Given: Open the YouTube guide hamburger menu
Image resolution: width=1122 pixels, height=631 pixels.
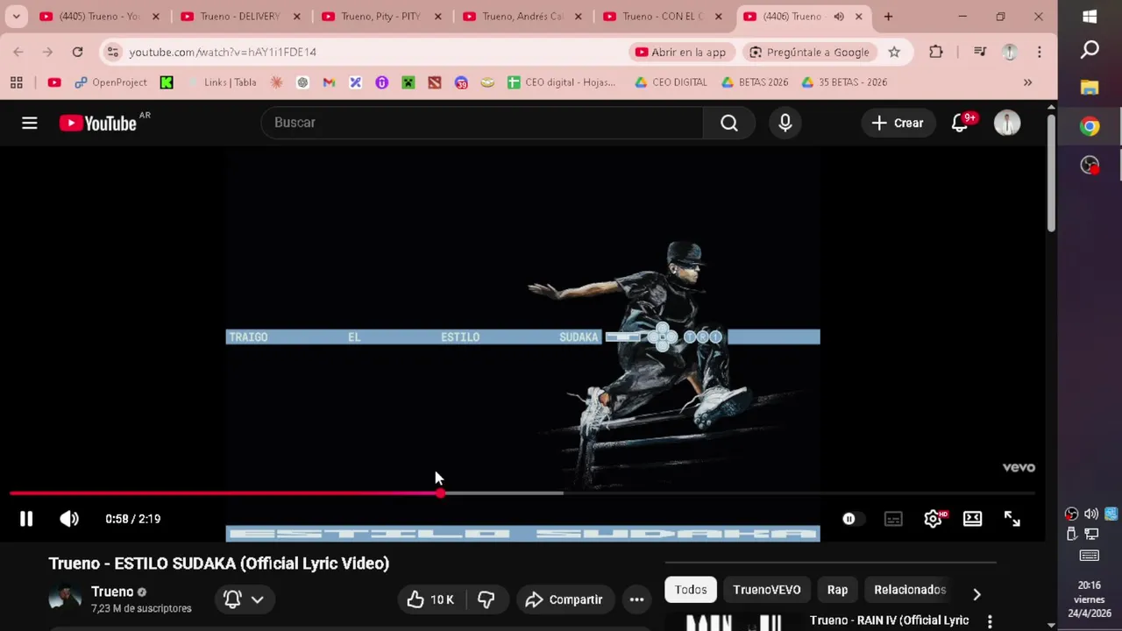Looking at the screenshot, I should [30, 123].
